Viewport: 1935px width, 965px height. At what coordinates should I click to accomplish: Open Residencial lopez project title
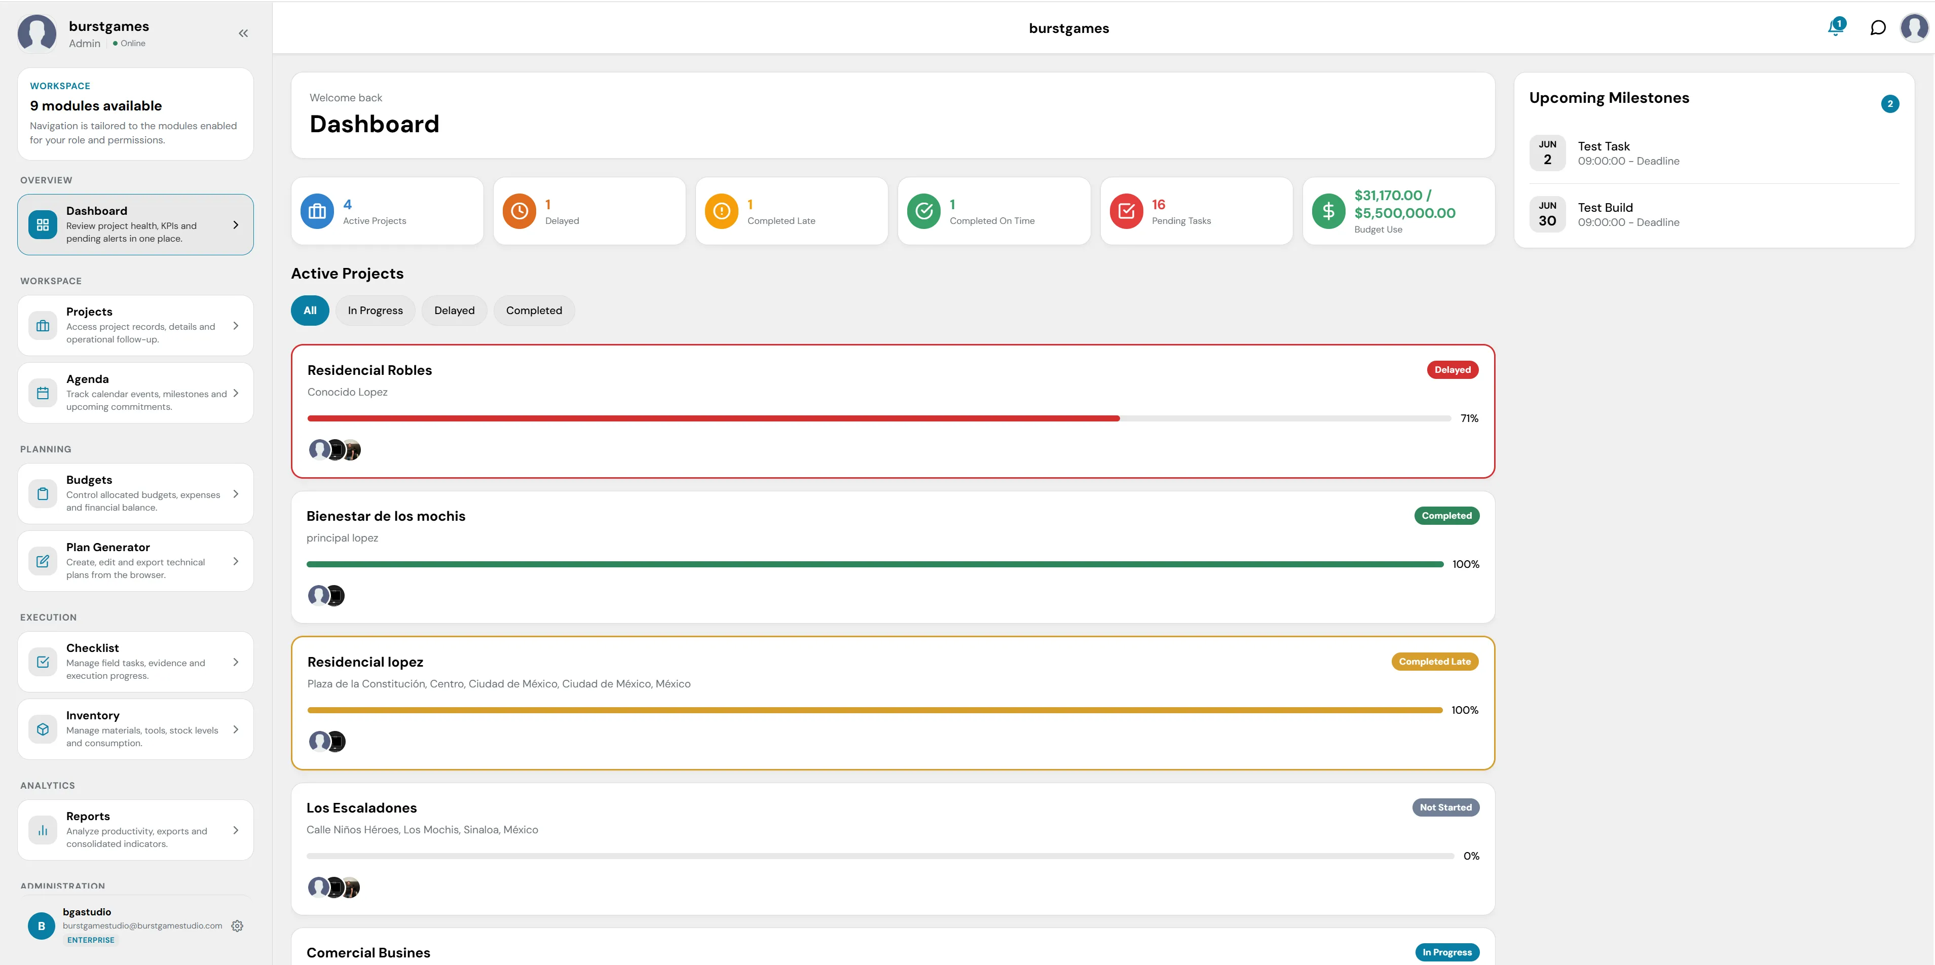(365, 662)
